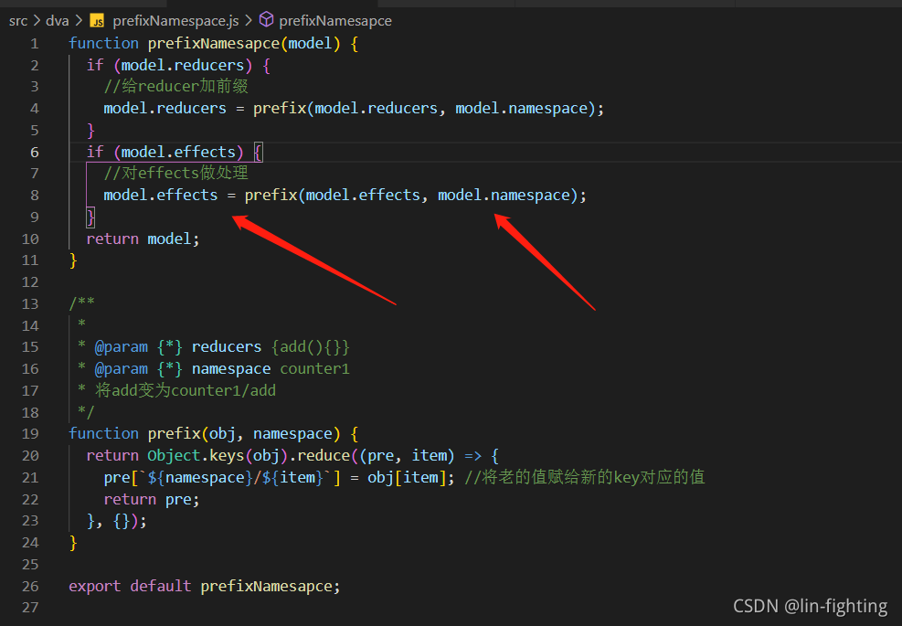Click '}, {});' on line 23
The width and height of the screenshot is (902, 626).
pyautogui.click(x=117, y=521)
